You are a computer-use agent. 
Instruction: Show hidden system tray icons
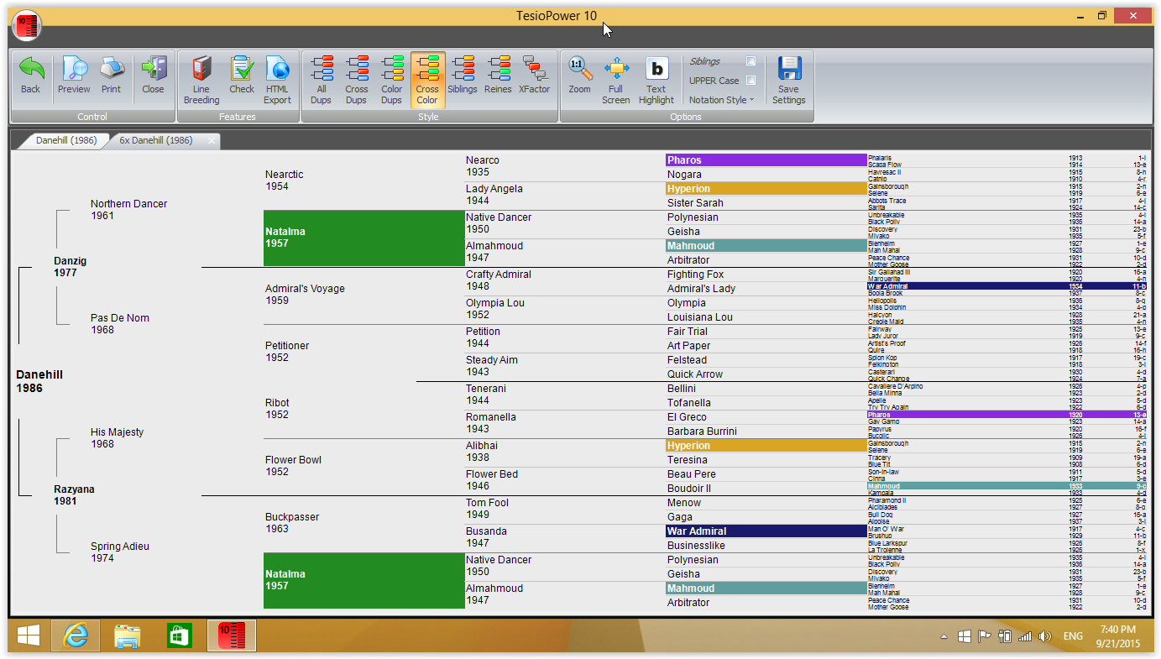pyautogui.click(x=944, y=637)
